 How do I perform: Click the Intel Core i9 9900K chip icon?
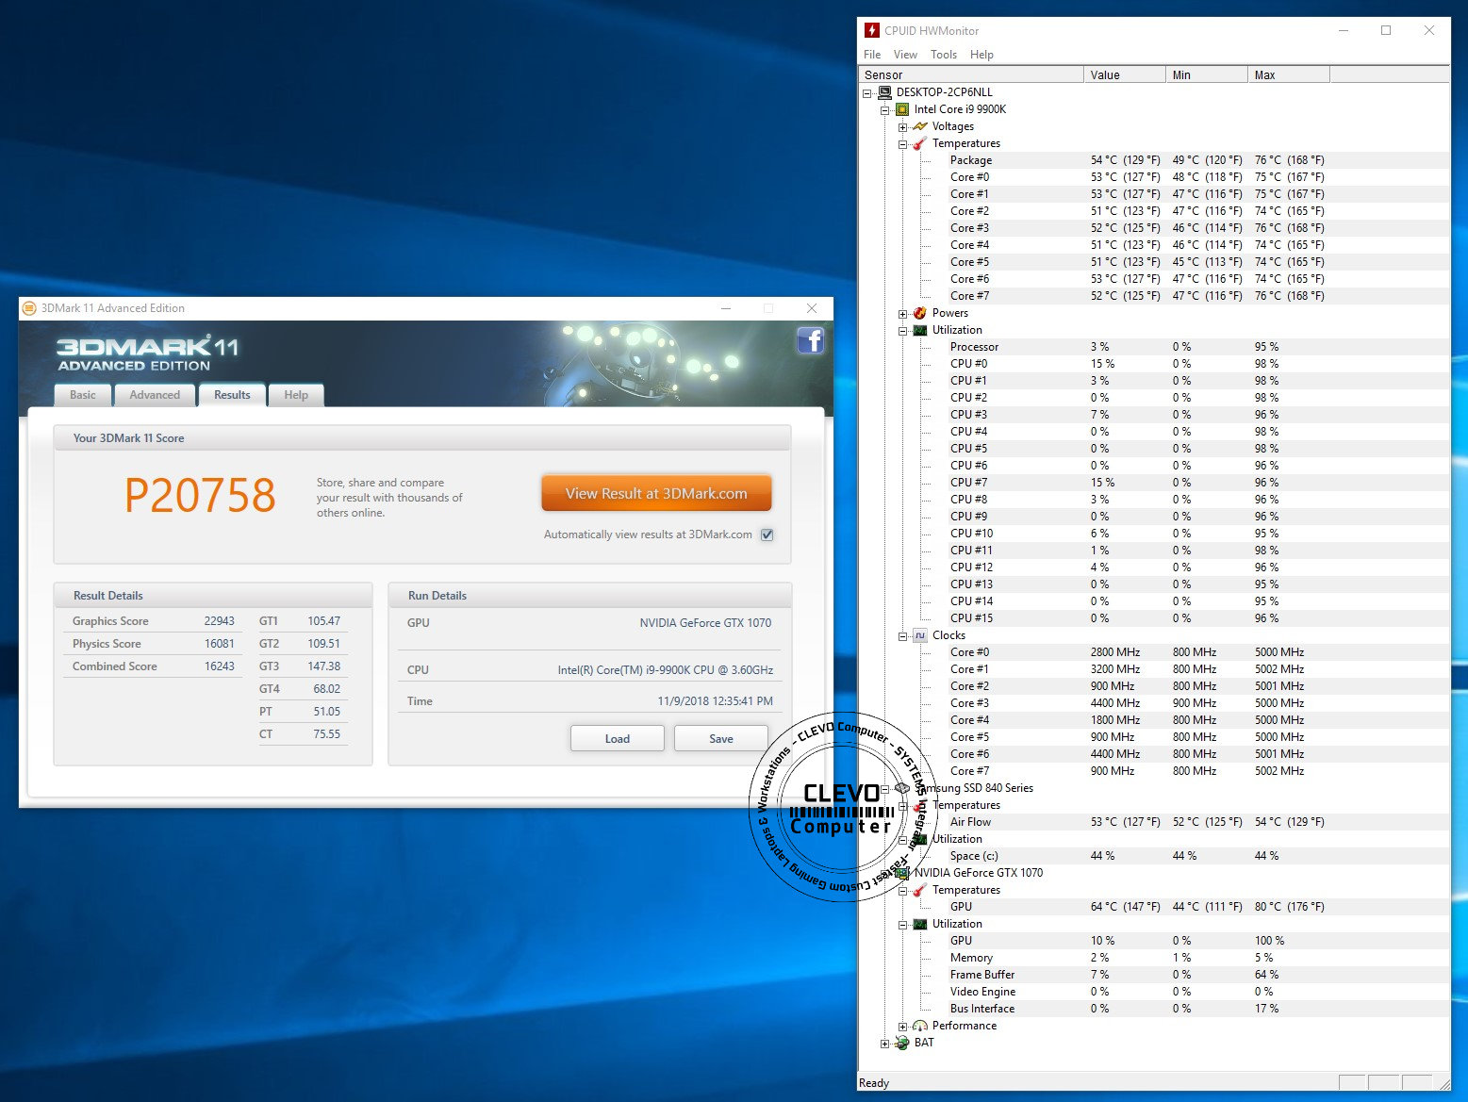pyautogui.click(x=902, y=109)
